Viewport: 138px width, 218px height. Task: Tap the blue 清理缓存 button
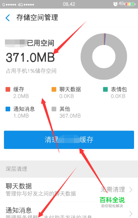[69, 140]
